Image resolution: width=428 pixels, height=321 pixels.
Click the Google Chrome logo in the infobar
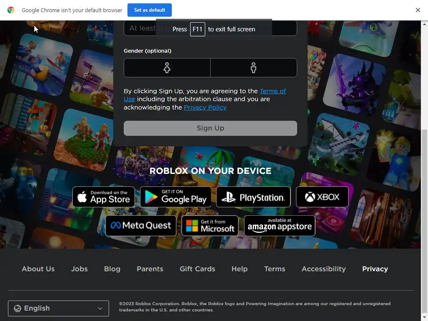tap(10, 10)
